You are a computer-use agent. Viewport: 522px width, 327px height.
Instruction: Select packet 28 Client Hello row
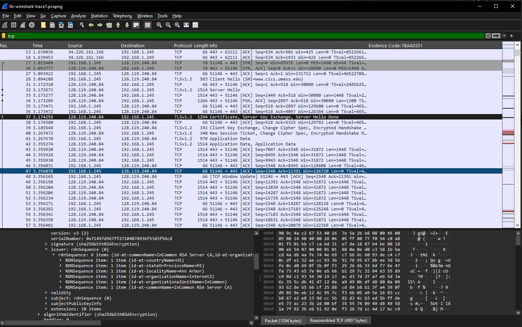251,79
